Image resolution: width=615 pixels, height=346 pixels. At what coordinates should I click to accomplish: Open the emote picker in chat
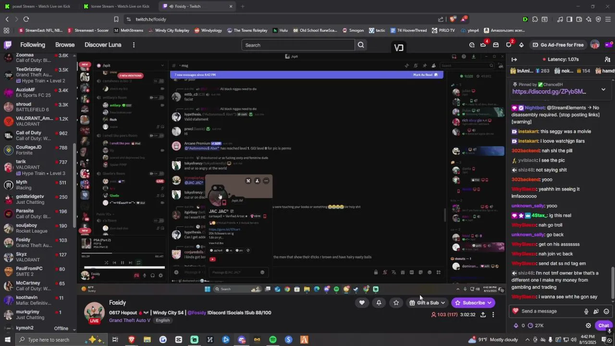coord(606,311)
